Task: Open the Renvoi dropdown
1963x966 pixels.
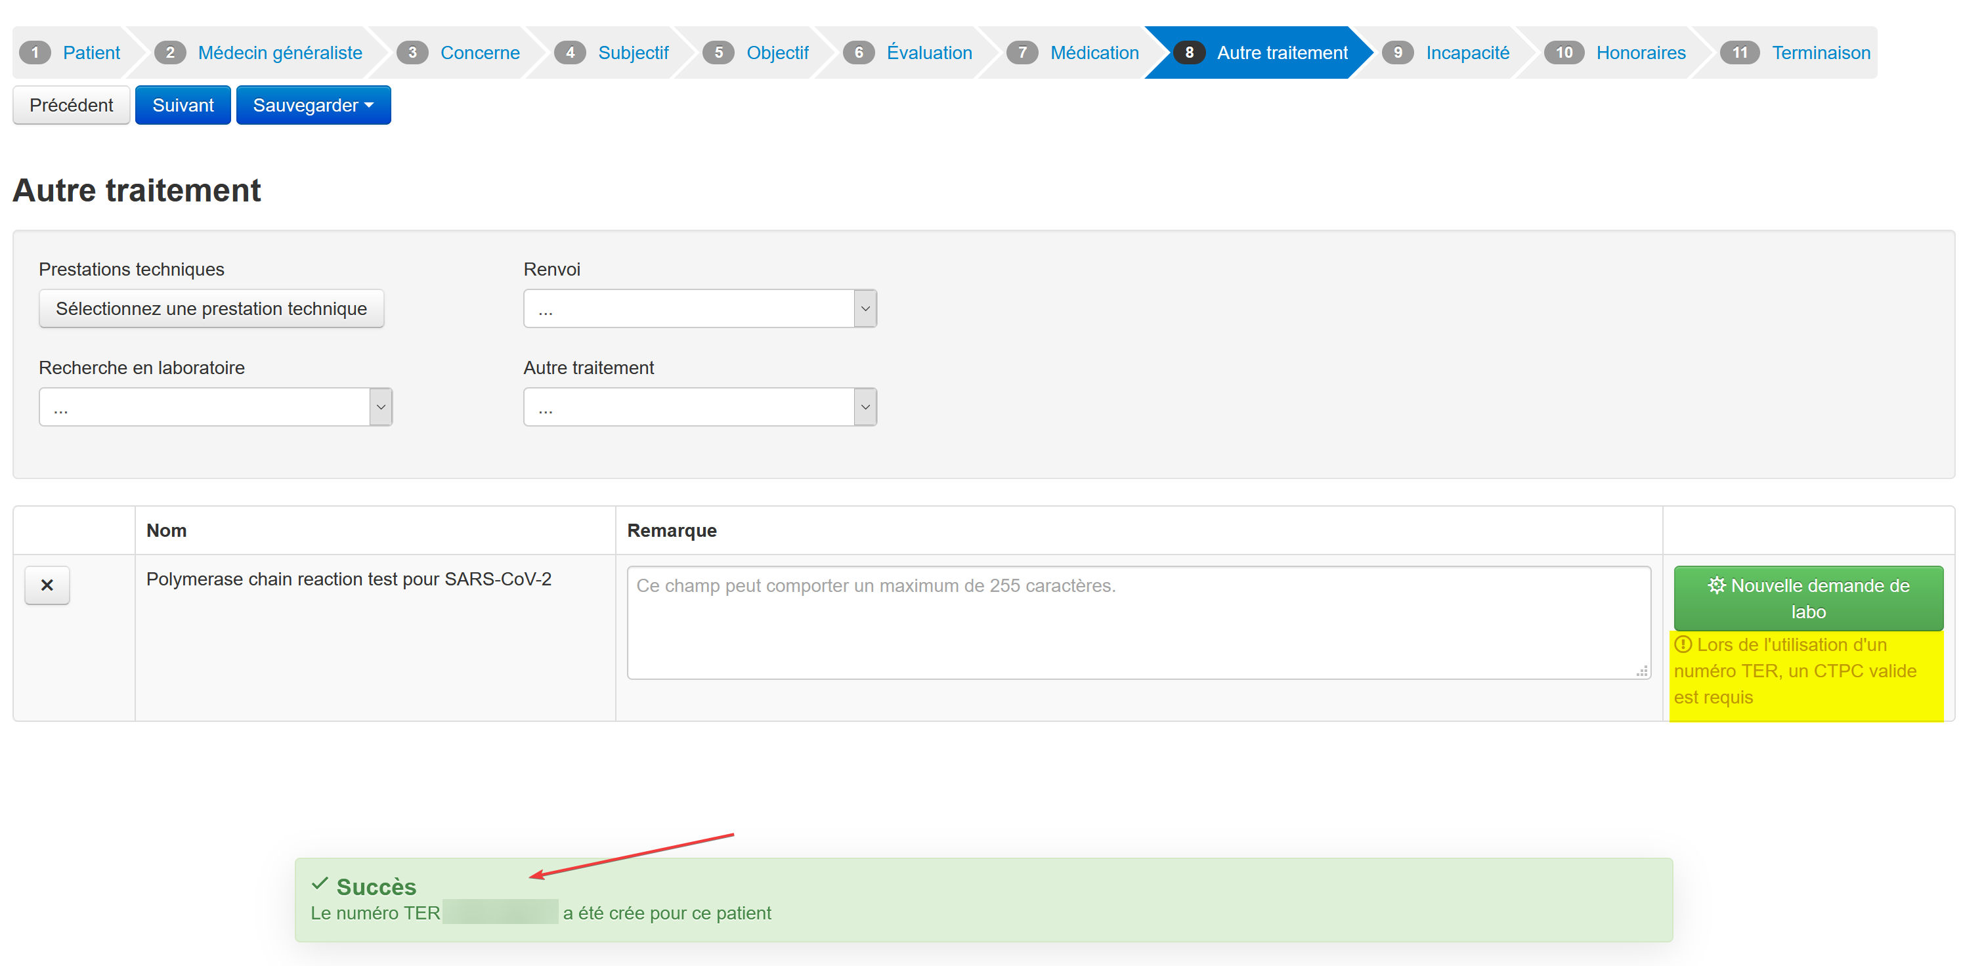Action: click(699, 308)
